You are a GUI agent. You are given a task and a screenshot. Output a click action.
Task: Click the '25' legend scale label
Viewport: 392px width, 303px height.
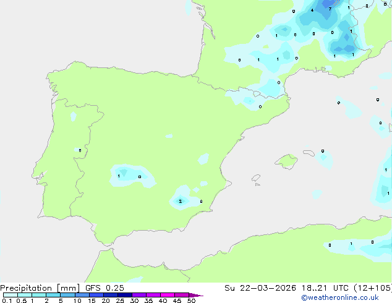[120, 301]
